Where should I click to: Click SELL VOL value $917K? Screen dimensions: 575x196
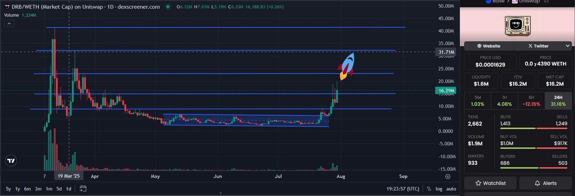click(x=560, y=143)
